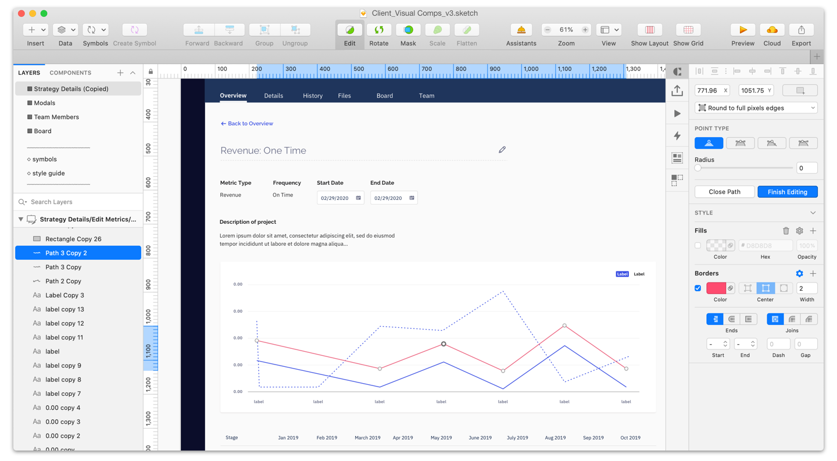Image resolution: width=837 pixels, height=461 pixels.
Task: Click the Mask tool icon
Action: [408, 30]
